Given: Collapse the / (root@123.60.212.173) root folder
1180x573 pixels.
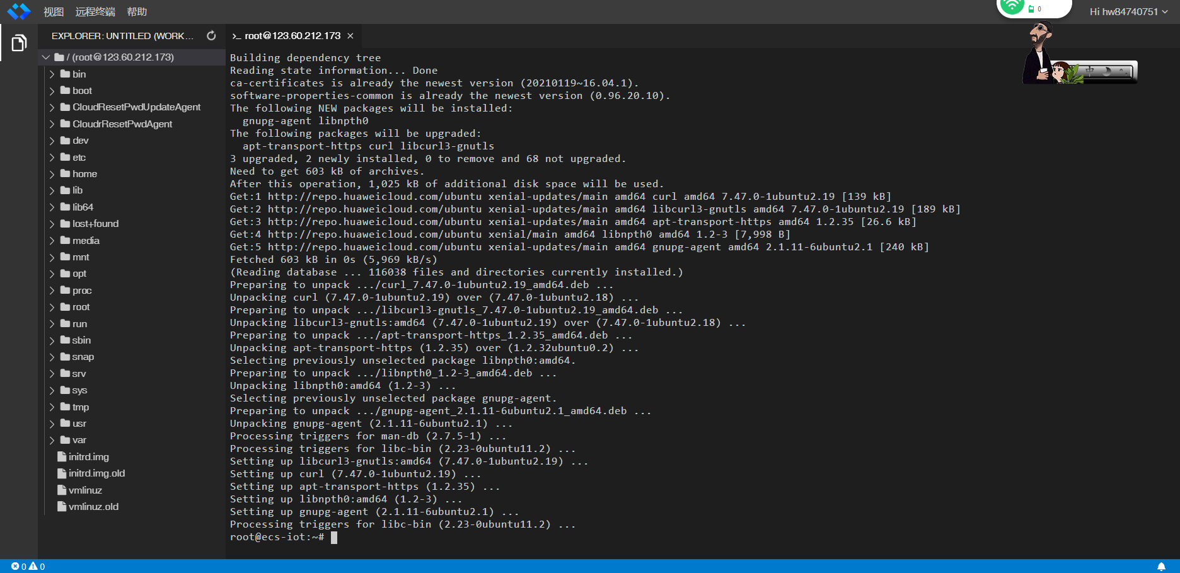Looking at the screenshot, I should click(x=46, y=57).
